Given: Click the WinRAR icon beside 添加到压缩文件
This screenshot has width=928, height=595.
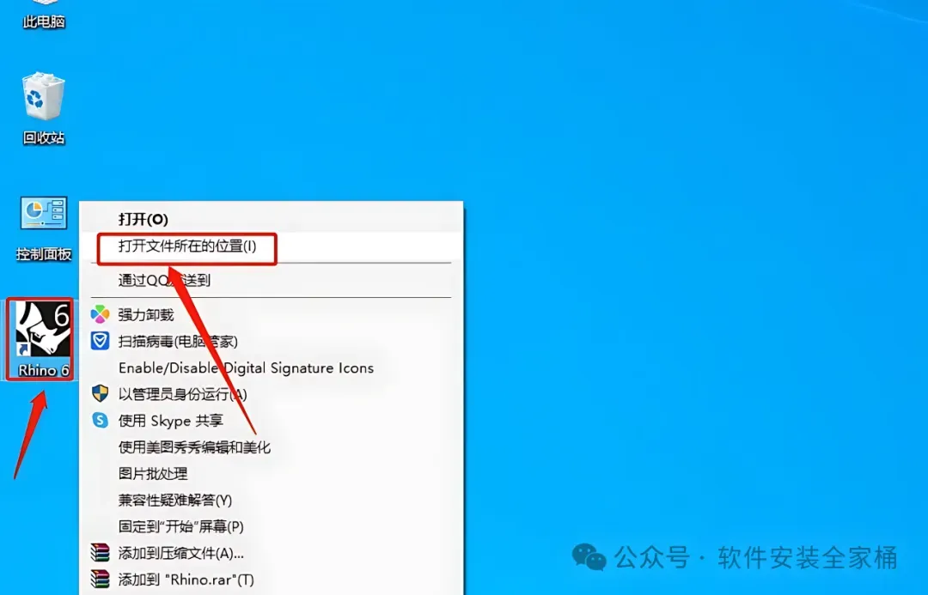Looking at the screenshot, I should pyautogui.click(x=100, y=552).
